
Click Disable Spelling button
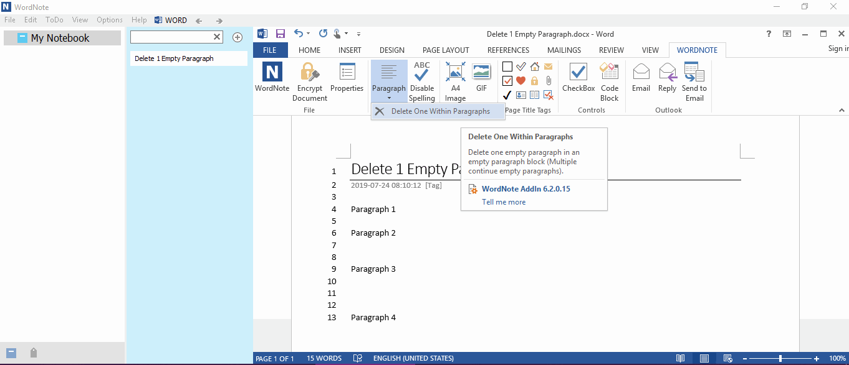[422, 81]
